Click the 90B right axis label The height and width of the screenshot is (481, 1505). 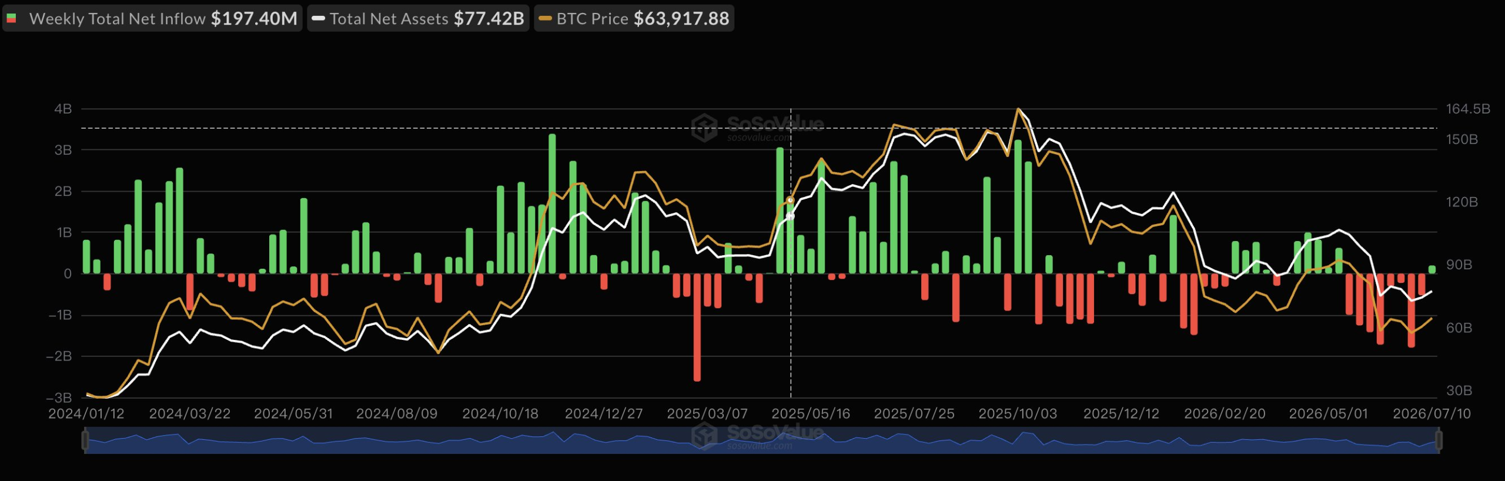1459,265
